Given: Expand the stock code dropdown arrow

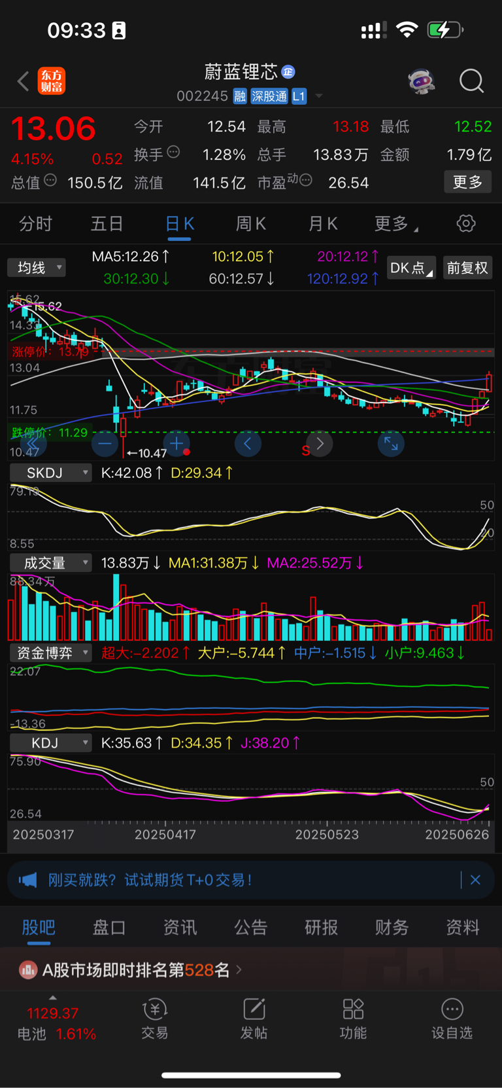Looking at the screenshot, I should pyautogui.click(x=319, y=96).
